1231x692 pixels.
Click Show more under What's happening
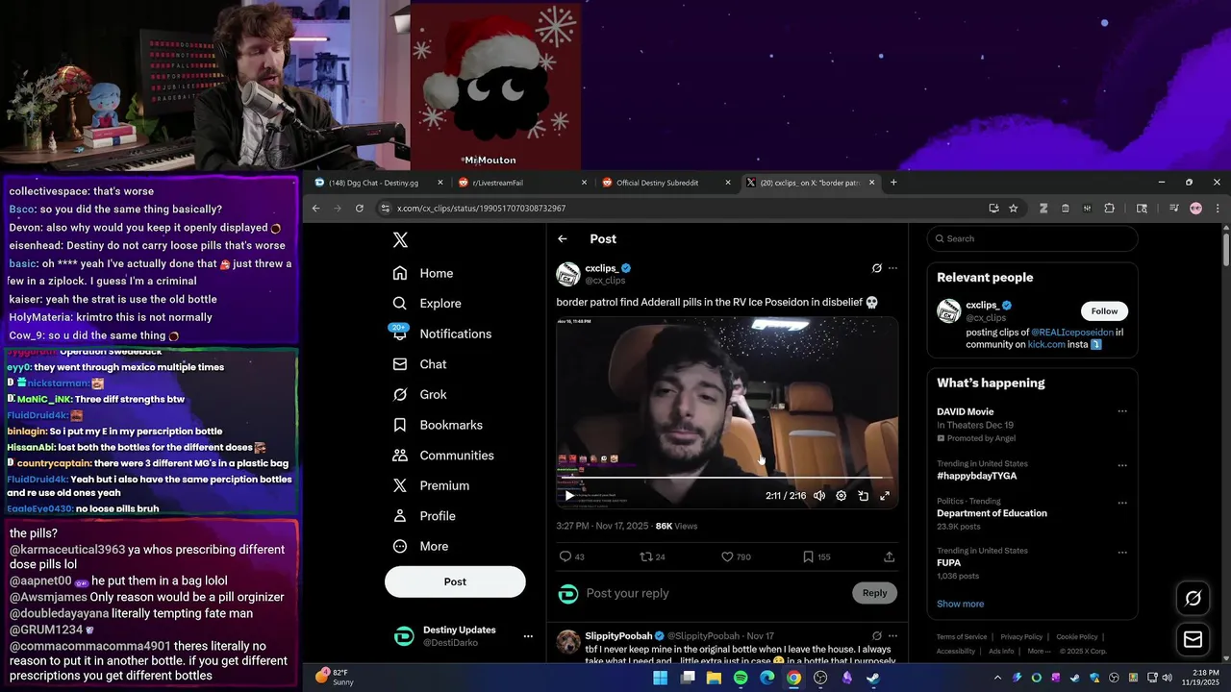(x=960, y=604)
